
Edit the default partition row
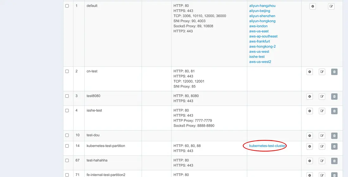(x=331, y=6)
